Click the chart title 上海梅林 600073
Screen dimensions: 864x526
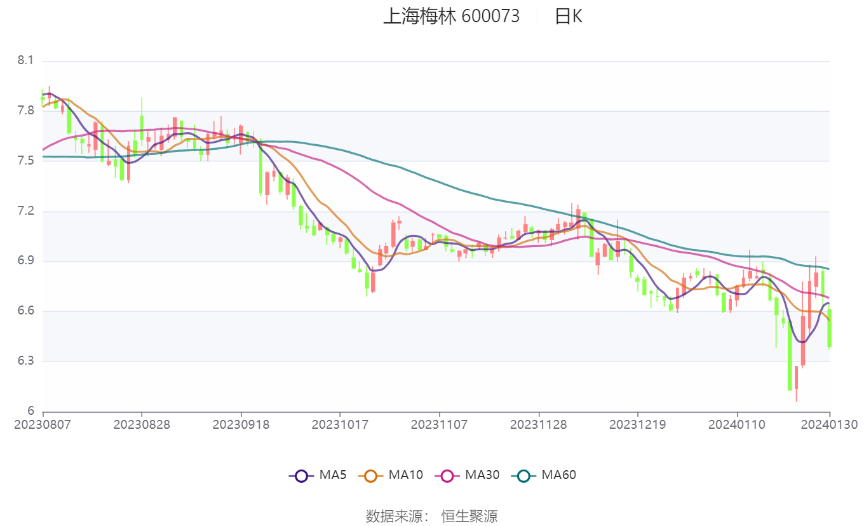pyautogui.click(x=451, y=17)
